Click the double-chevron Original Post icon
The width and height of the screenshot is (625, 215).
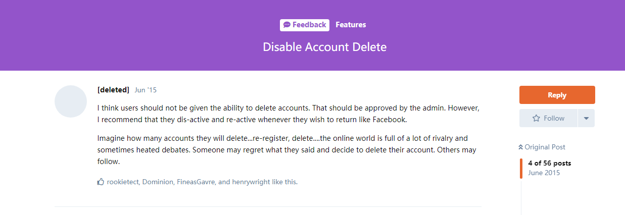(x=521, y=147)
